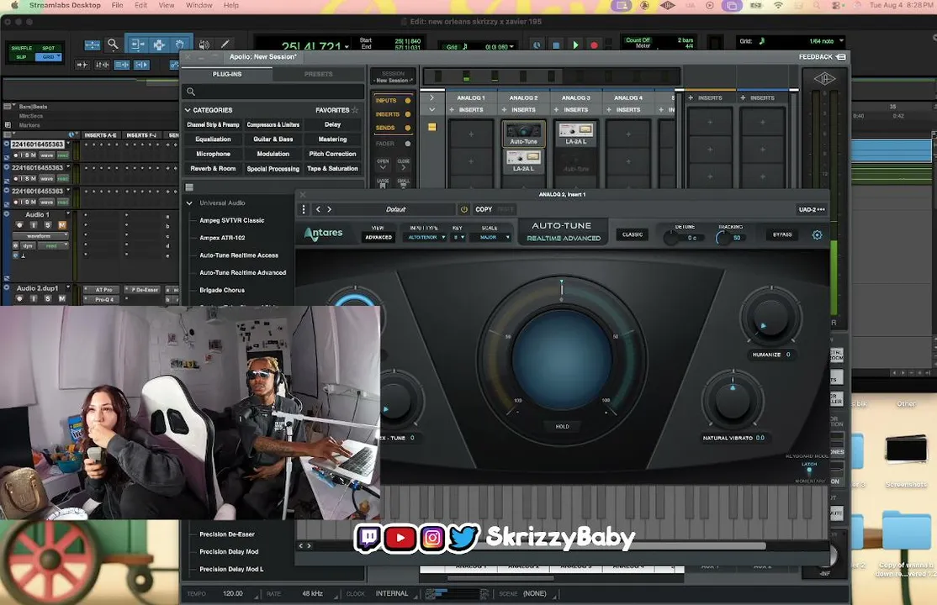Switch to the Plug-Ins tab in Console
937x605 pixels.
pos(227,74)
